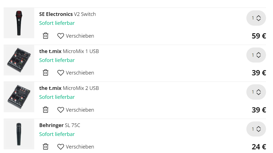Open Behringer SL 75C product page
The width and height of the screenshot is (273, 153).
pyautogui.click(x=59, y=125)
